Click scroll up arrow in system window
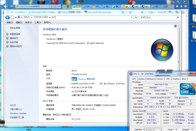Screen dimensions: 196x131 pos(179,26)
